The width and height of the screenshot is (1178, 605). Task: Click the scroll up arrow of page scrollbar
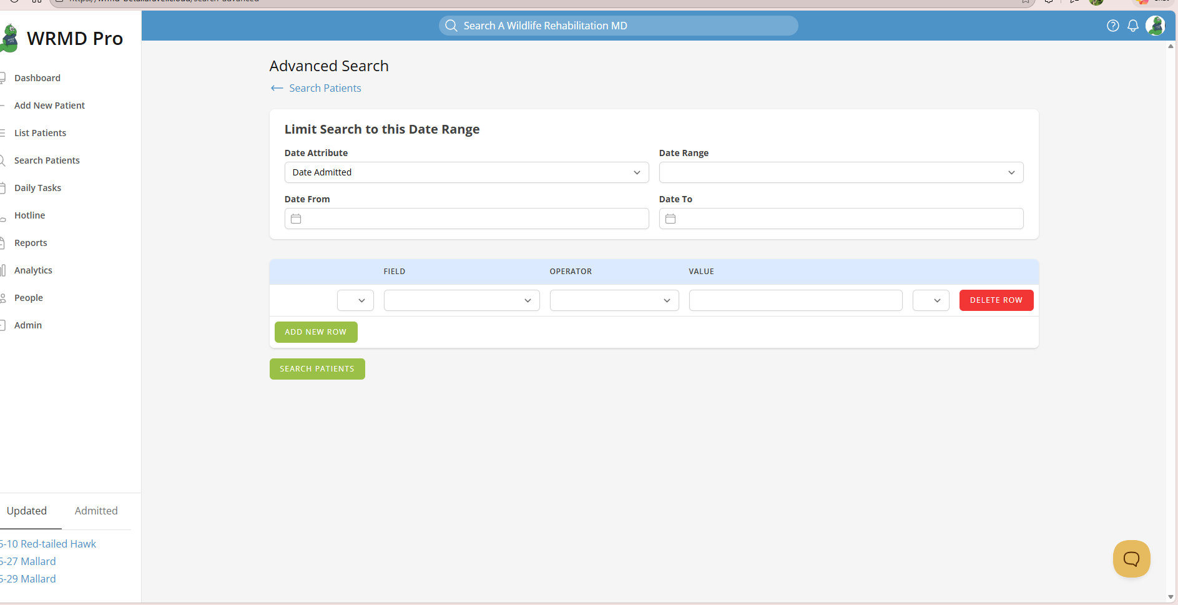tap(1171, 46)
